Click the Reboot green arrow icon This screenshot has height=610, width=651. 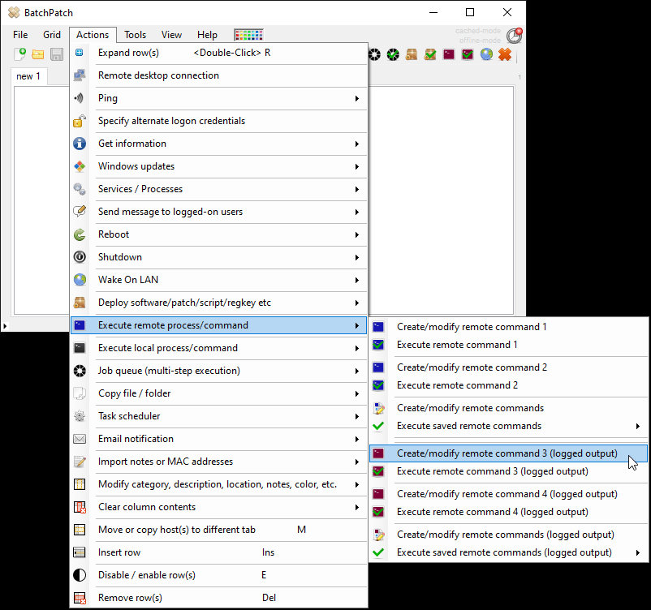tap(80, 234)
